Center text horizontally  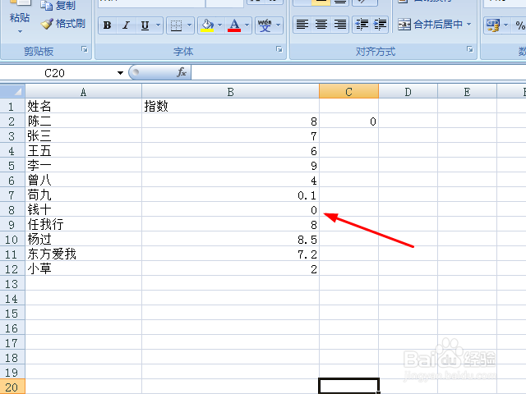tap(321, 25)
